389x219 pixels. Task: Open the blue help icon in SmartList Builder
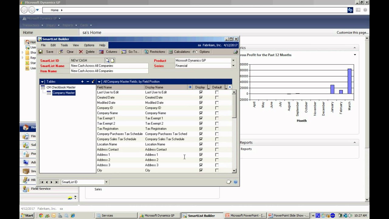click(x=236, y=182)
